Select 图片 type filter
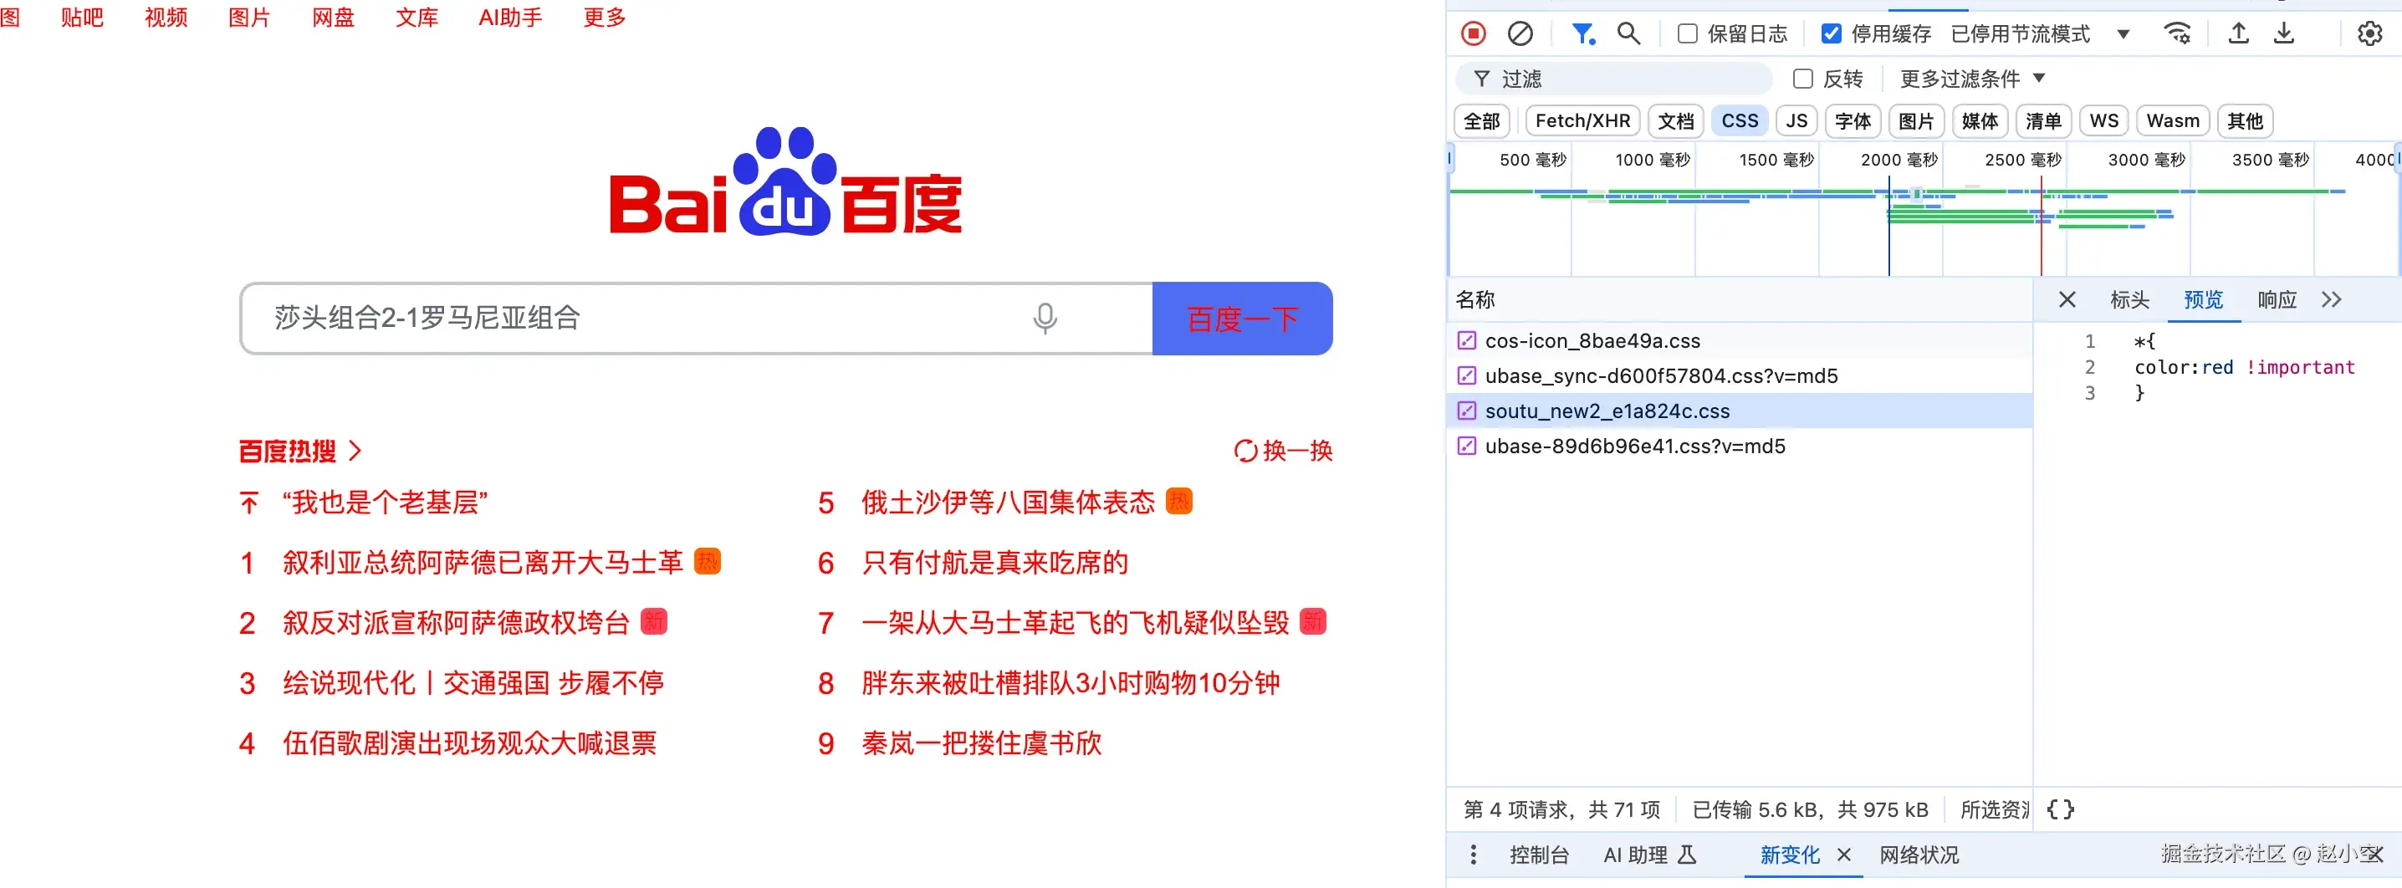This screenshot has height=888, width=2402. click(x=1916, y=121)
